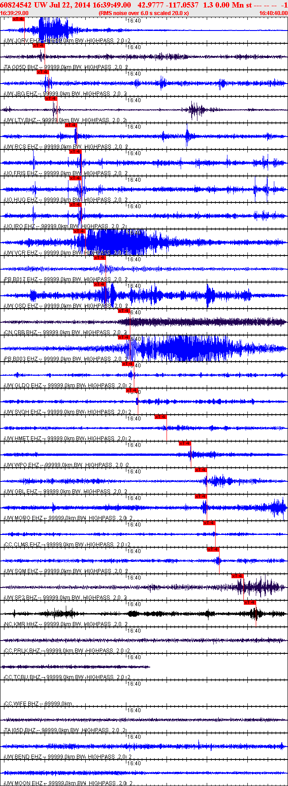Screen dimensions: 288x786
Task: Click the red pick marker on UW SP2 trace
Action: [x=237, y=576]
